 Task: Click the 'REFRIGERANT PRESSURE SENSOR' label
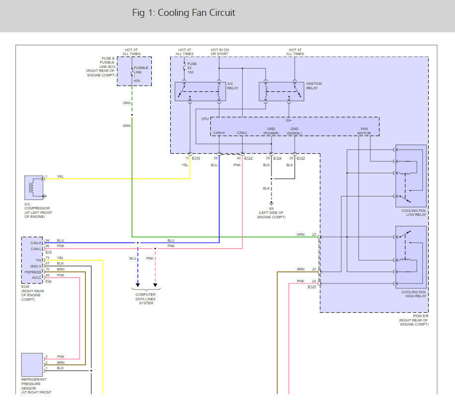click(33, 384)
